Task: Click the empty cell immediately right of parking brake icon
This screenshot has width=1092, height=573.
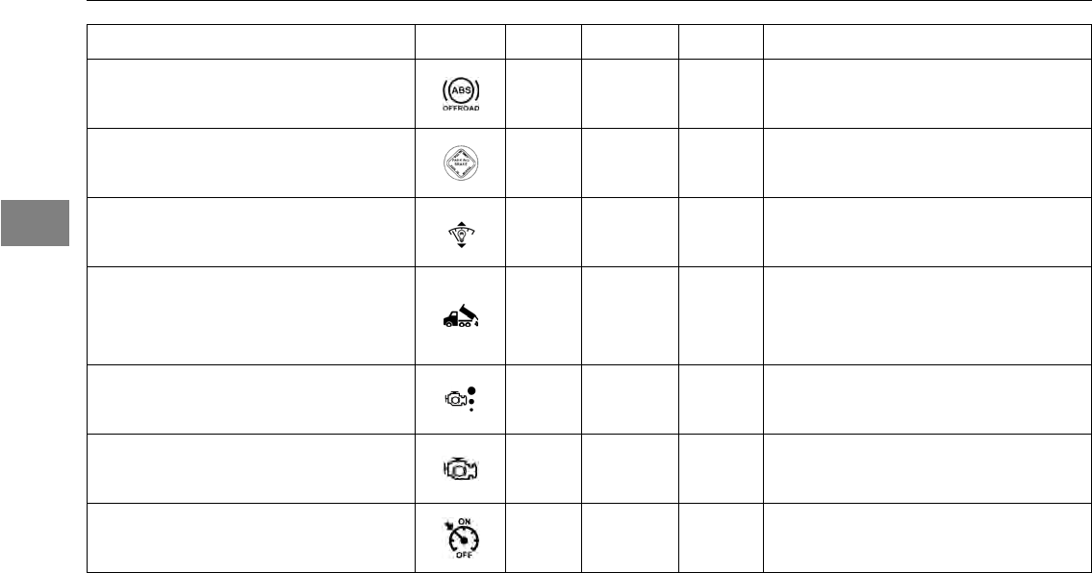Action: pos(544,162)
